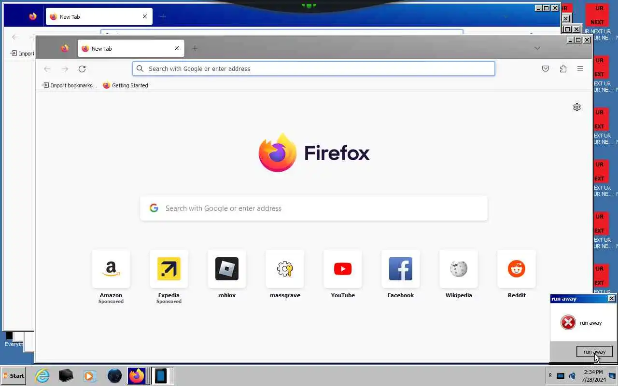Image resolution: width=618 pixels, height=386 pixels.
Task: Open the Extensions puzzle icon in the front window
Action: [x=563, y=69]
